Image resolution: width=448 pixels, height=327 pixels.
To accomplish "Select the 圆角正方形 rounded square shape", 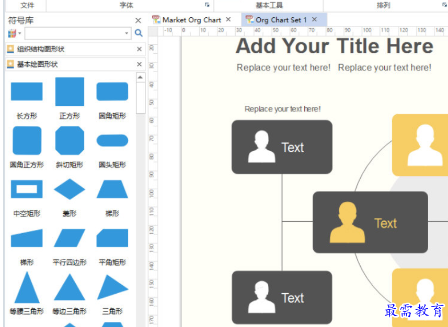I will pos(27,140).
